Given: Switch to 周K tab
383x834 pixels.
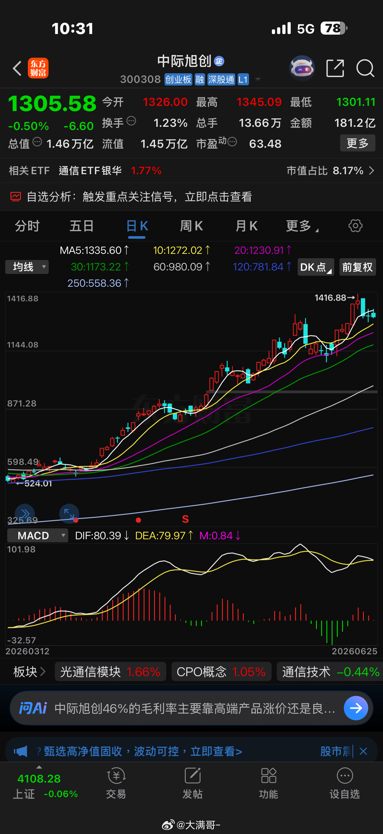Looking at the screenshot, I should point(191,226).
